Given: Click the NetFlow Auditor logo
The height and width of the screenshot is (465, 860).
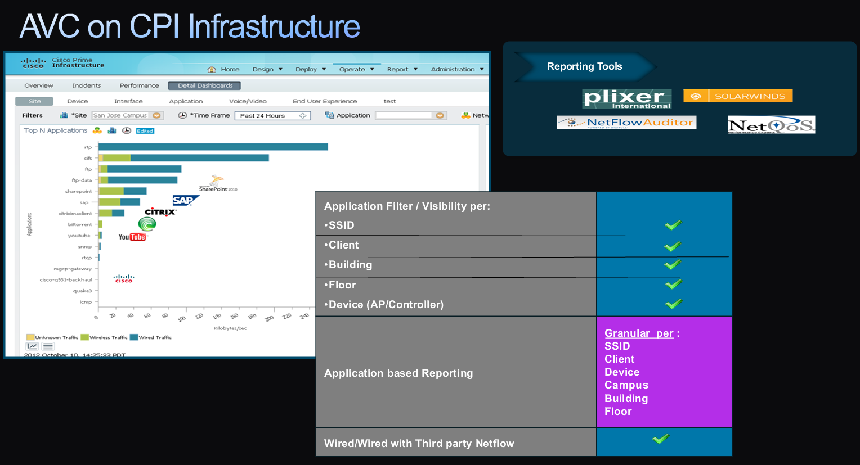Looking at the screenshot, I should 626,123.
